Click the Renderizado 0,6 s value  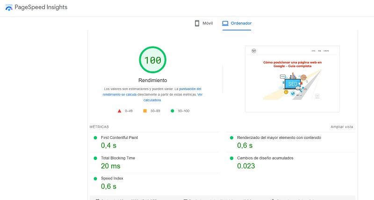(x=245, y=145)
